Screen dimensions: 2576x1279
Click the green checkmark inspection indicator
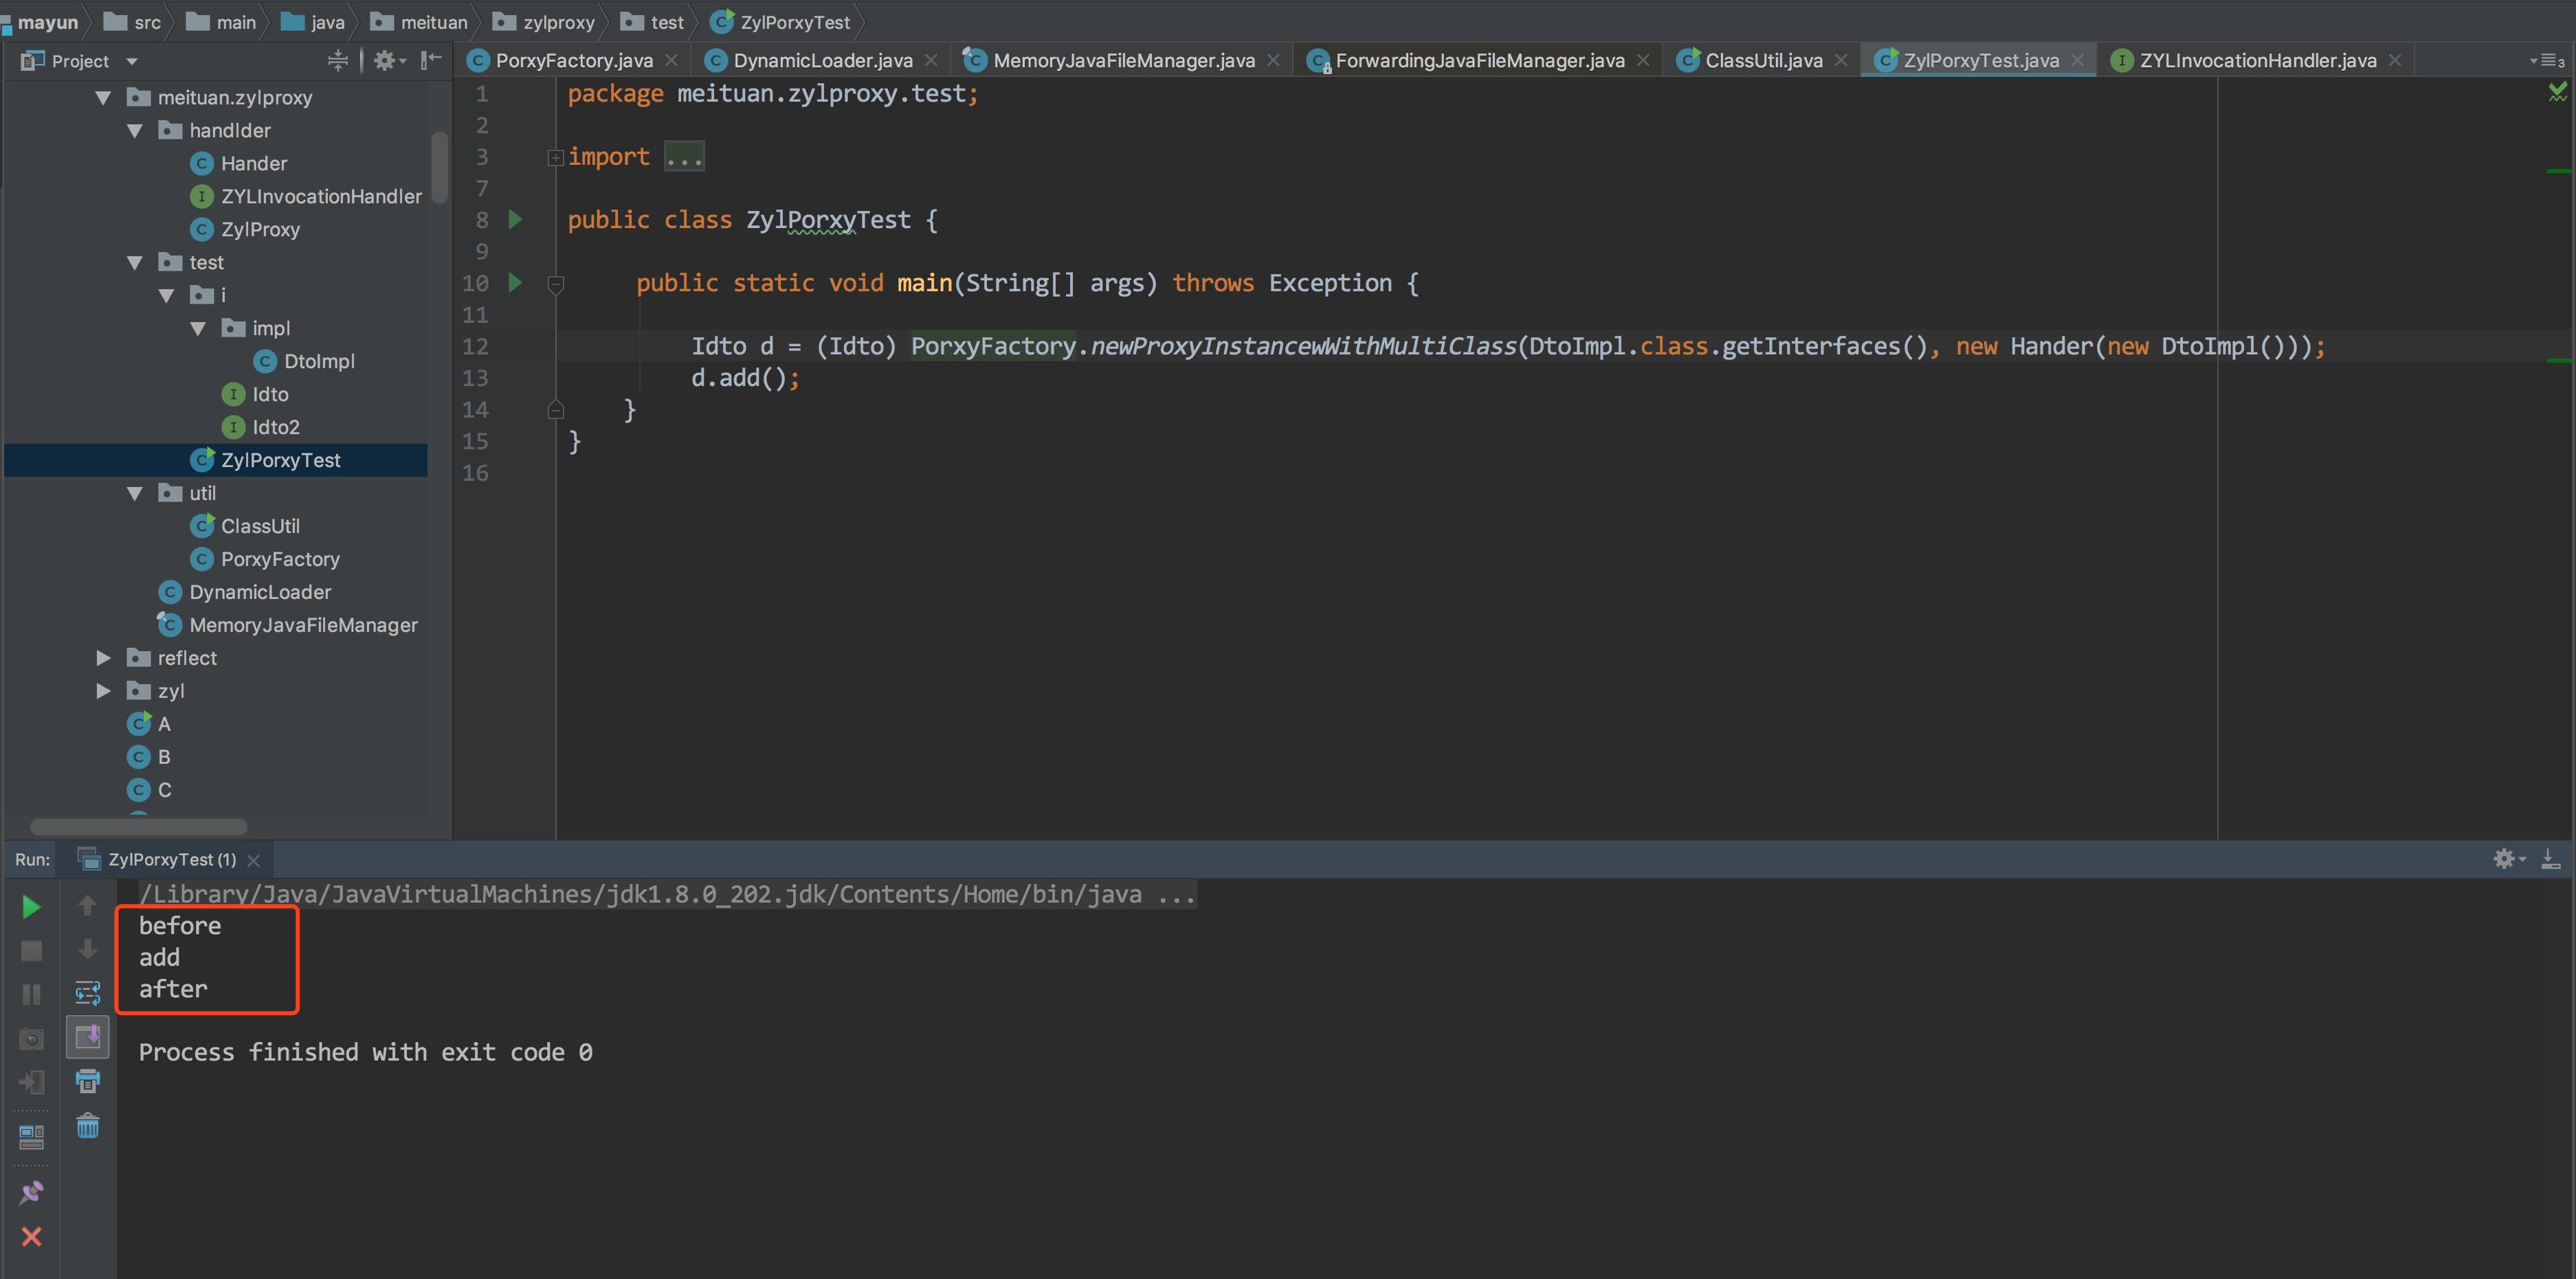tap(2557, 92)
